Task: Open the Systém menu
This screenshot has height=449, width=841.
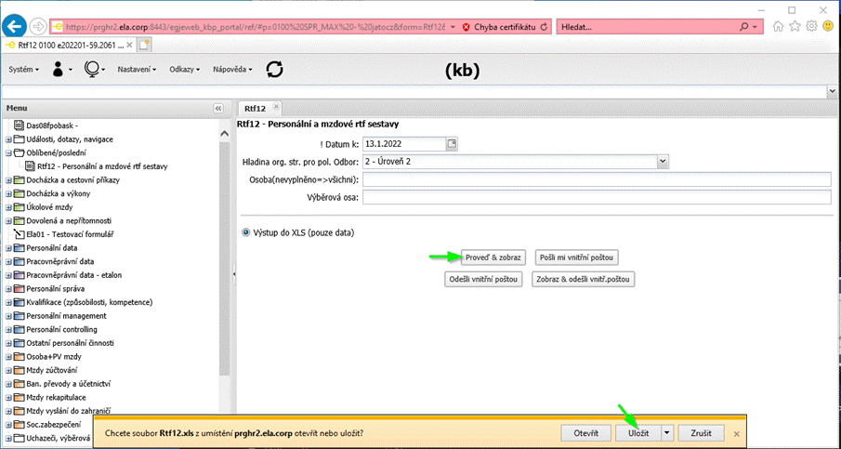Action: tap(23, 70)
